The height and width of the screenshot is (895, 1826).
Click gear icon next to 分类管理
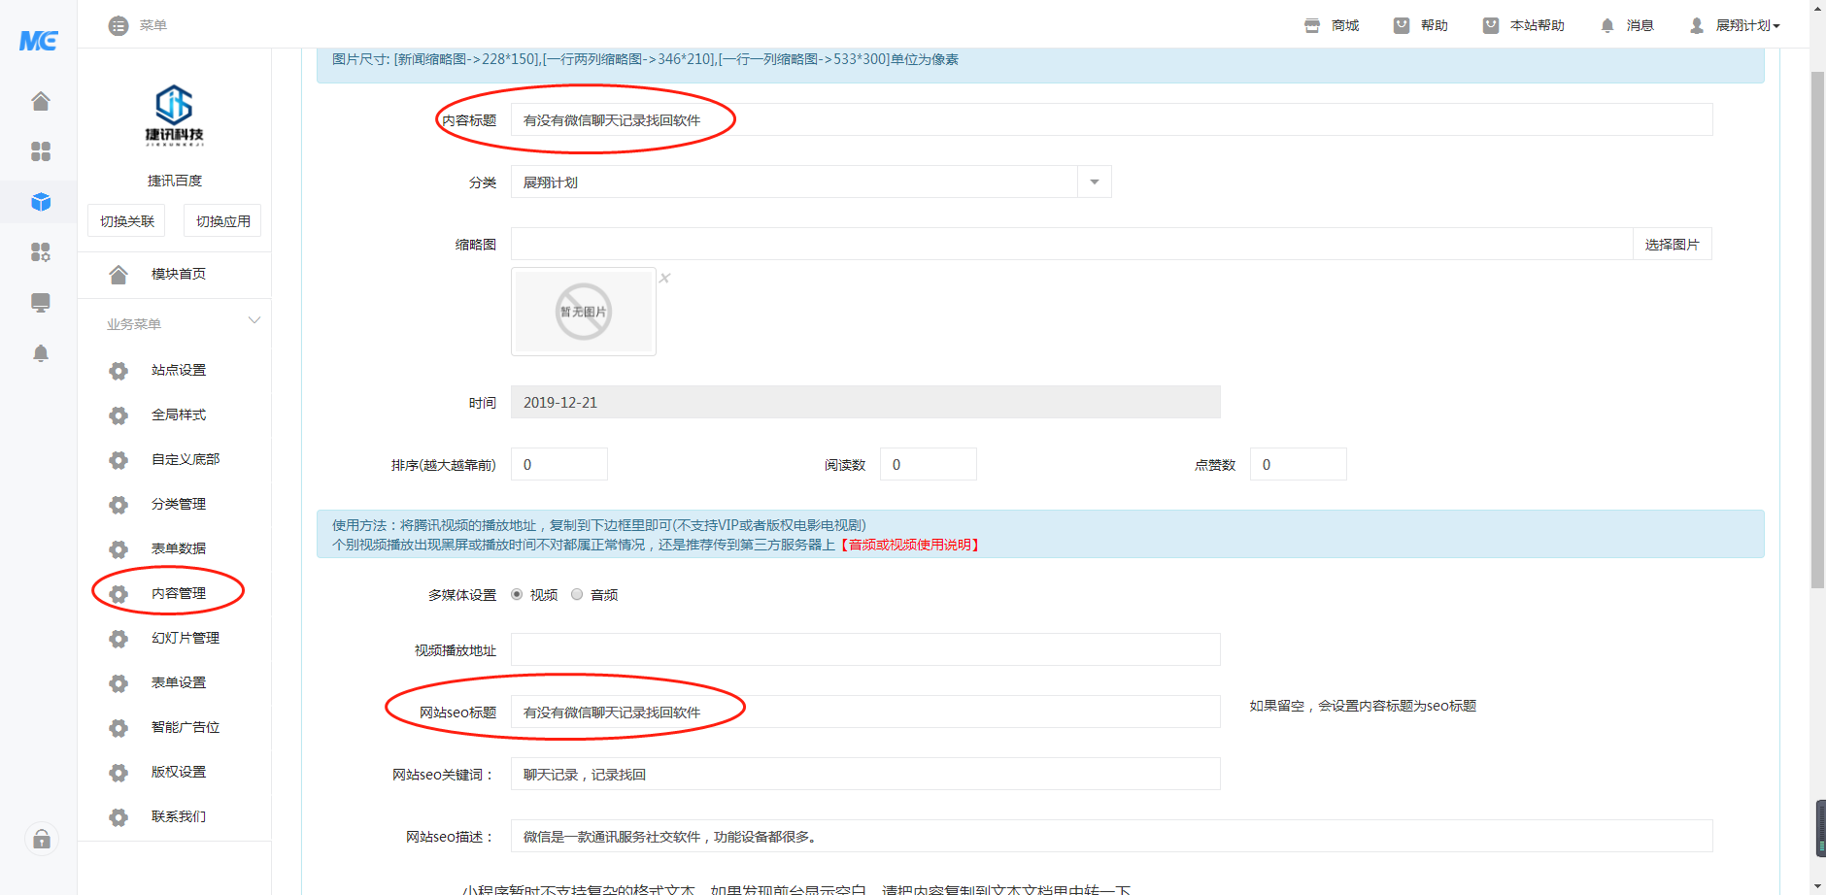coord(118,505)
